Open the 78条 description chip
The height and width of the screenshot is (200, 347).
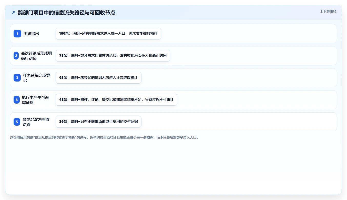pos(113,56)
